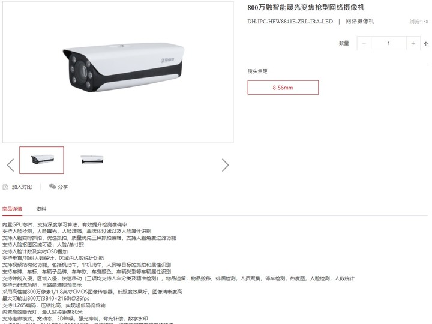Viewport: 432px width, 324px height.
Task: Click the 加入对比 compare icon
Action: coord(5,187)
